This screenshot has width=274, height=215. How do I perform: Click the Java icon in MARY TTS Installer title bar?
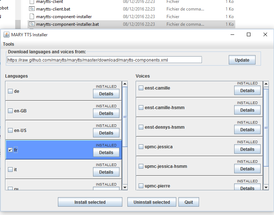pos(7,35)
